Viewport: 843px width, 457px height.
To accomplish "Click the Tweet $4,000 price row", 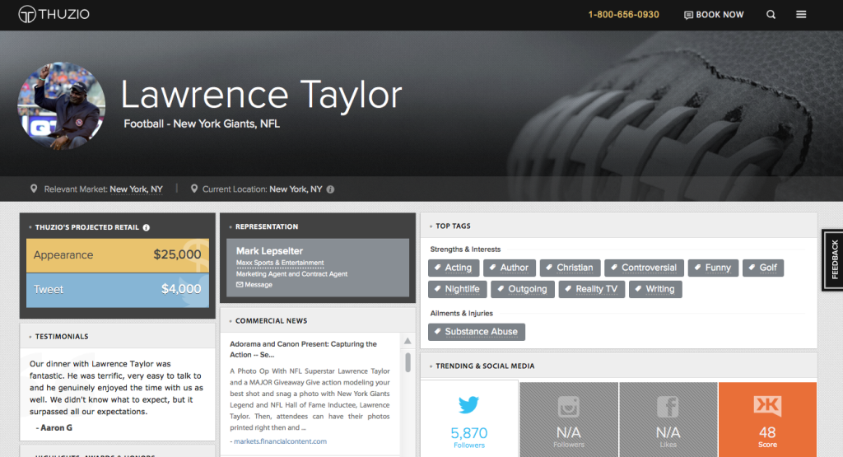I will [x=118, y=289].
